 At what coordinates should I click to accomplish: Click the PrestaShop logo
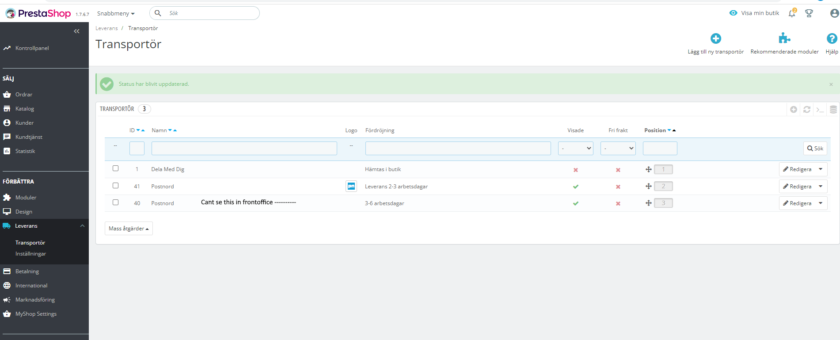(38, 13)
